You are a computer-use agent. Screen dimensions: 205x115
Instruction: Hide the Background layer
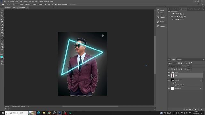pos(169,88)
